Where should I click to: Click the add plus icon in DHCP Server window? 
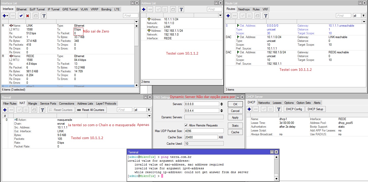(249, 109)
